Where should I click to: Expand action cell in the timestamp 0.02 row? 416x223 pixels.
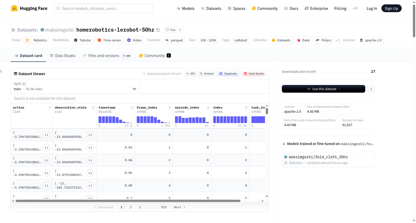coord(47,148)
